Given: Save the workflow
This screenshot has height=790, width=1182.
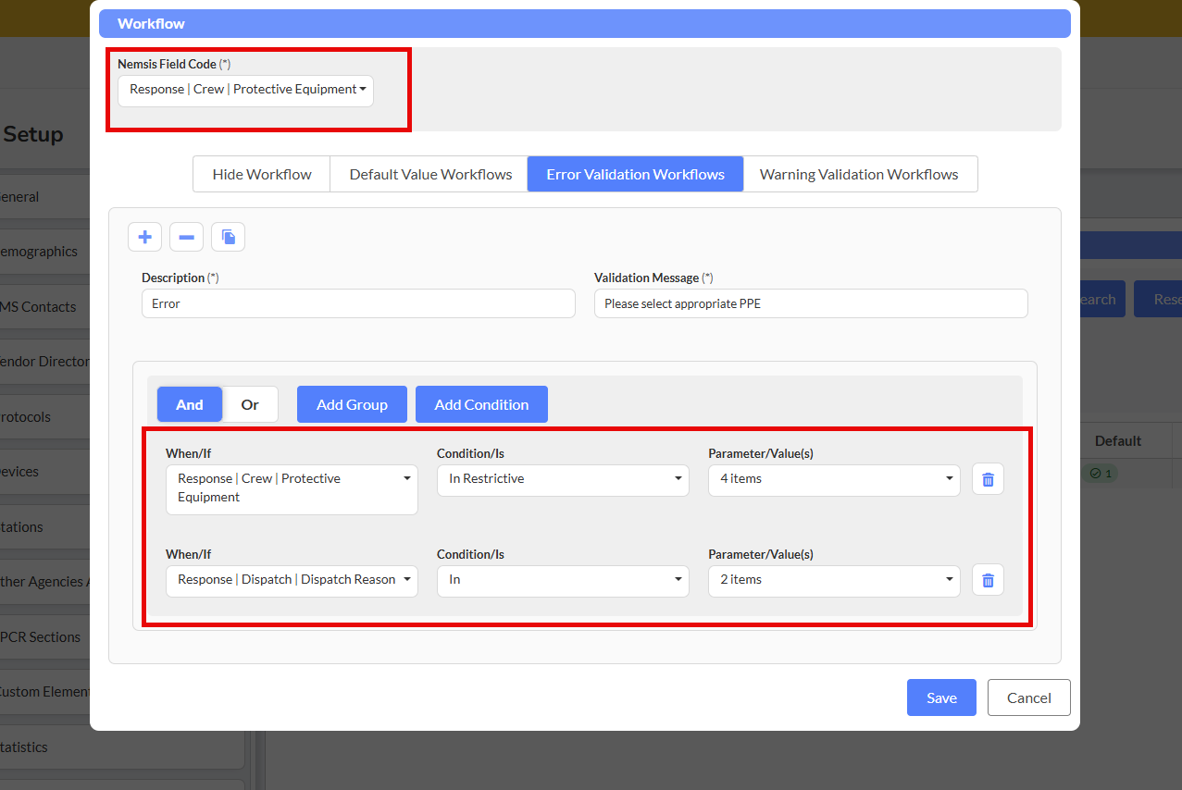Looking at the screenshot, I should [941, 697].
